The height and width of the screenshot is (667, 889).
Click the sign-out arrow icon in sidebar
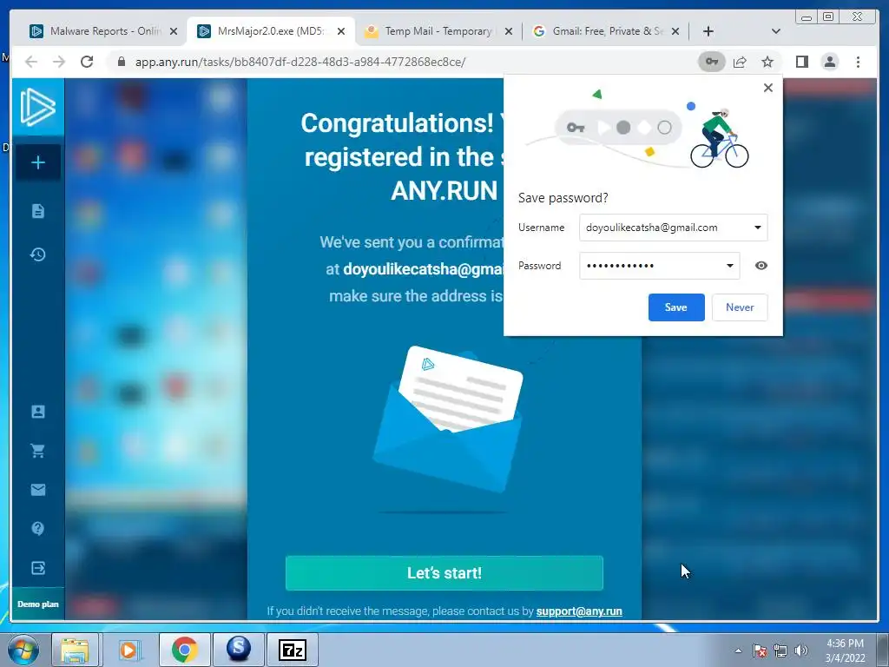[x=38, y=568]
